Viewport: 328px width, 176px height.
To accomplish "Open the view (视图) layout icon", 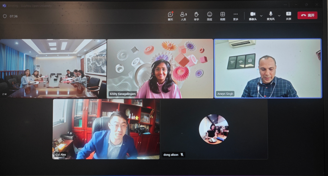I will pyautogui.click(x=222, y=15).
